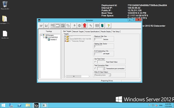The width and height of the screenshot is (174, 108).
Task: Click the D: Temporary Storage disk icon
Action: pos(68,41)
